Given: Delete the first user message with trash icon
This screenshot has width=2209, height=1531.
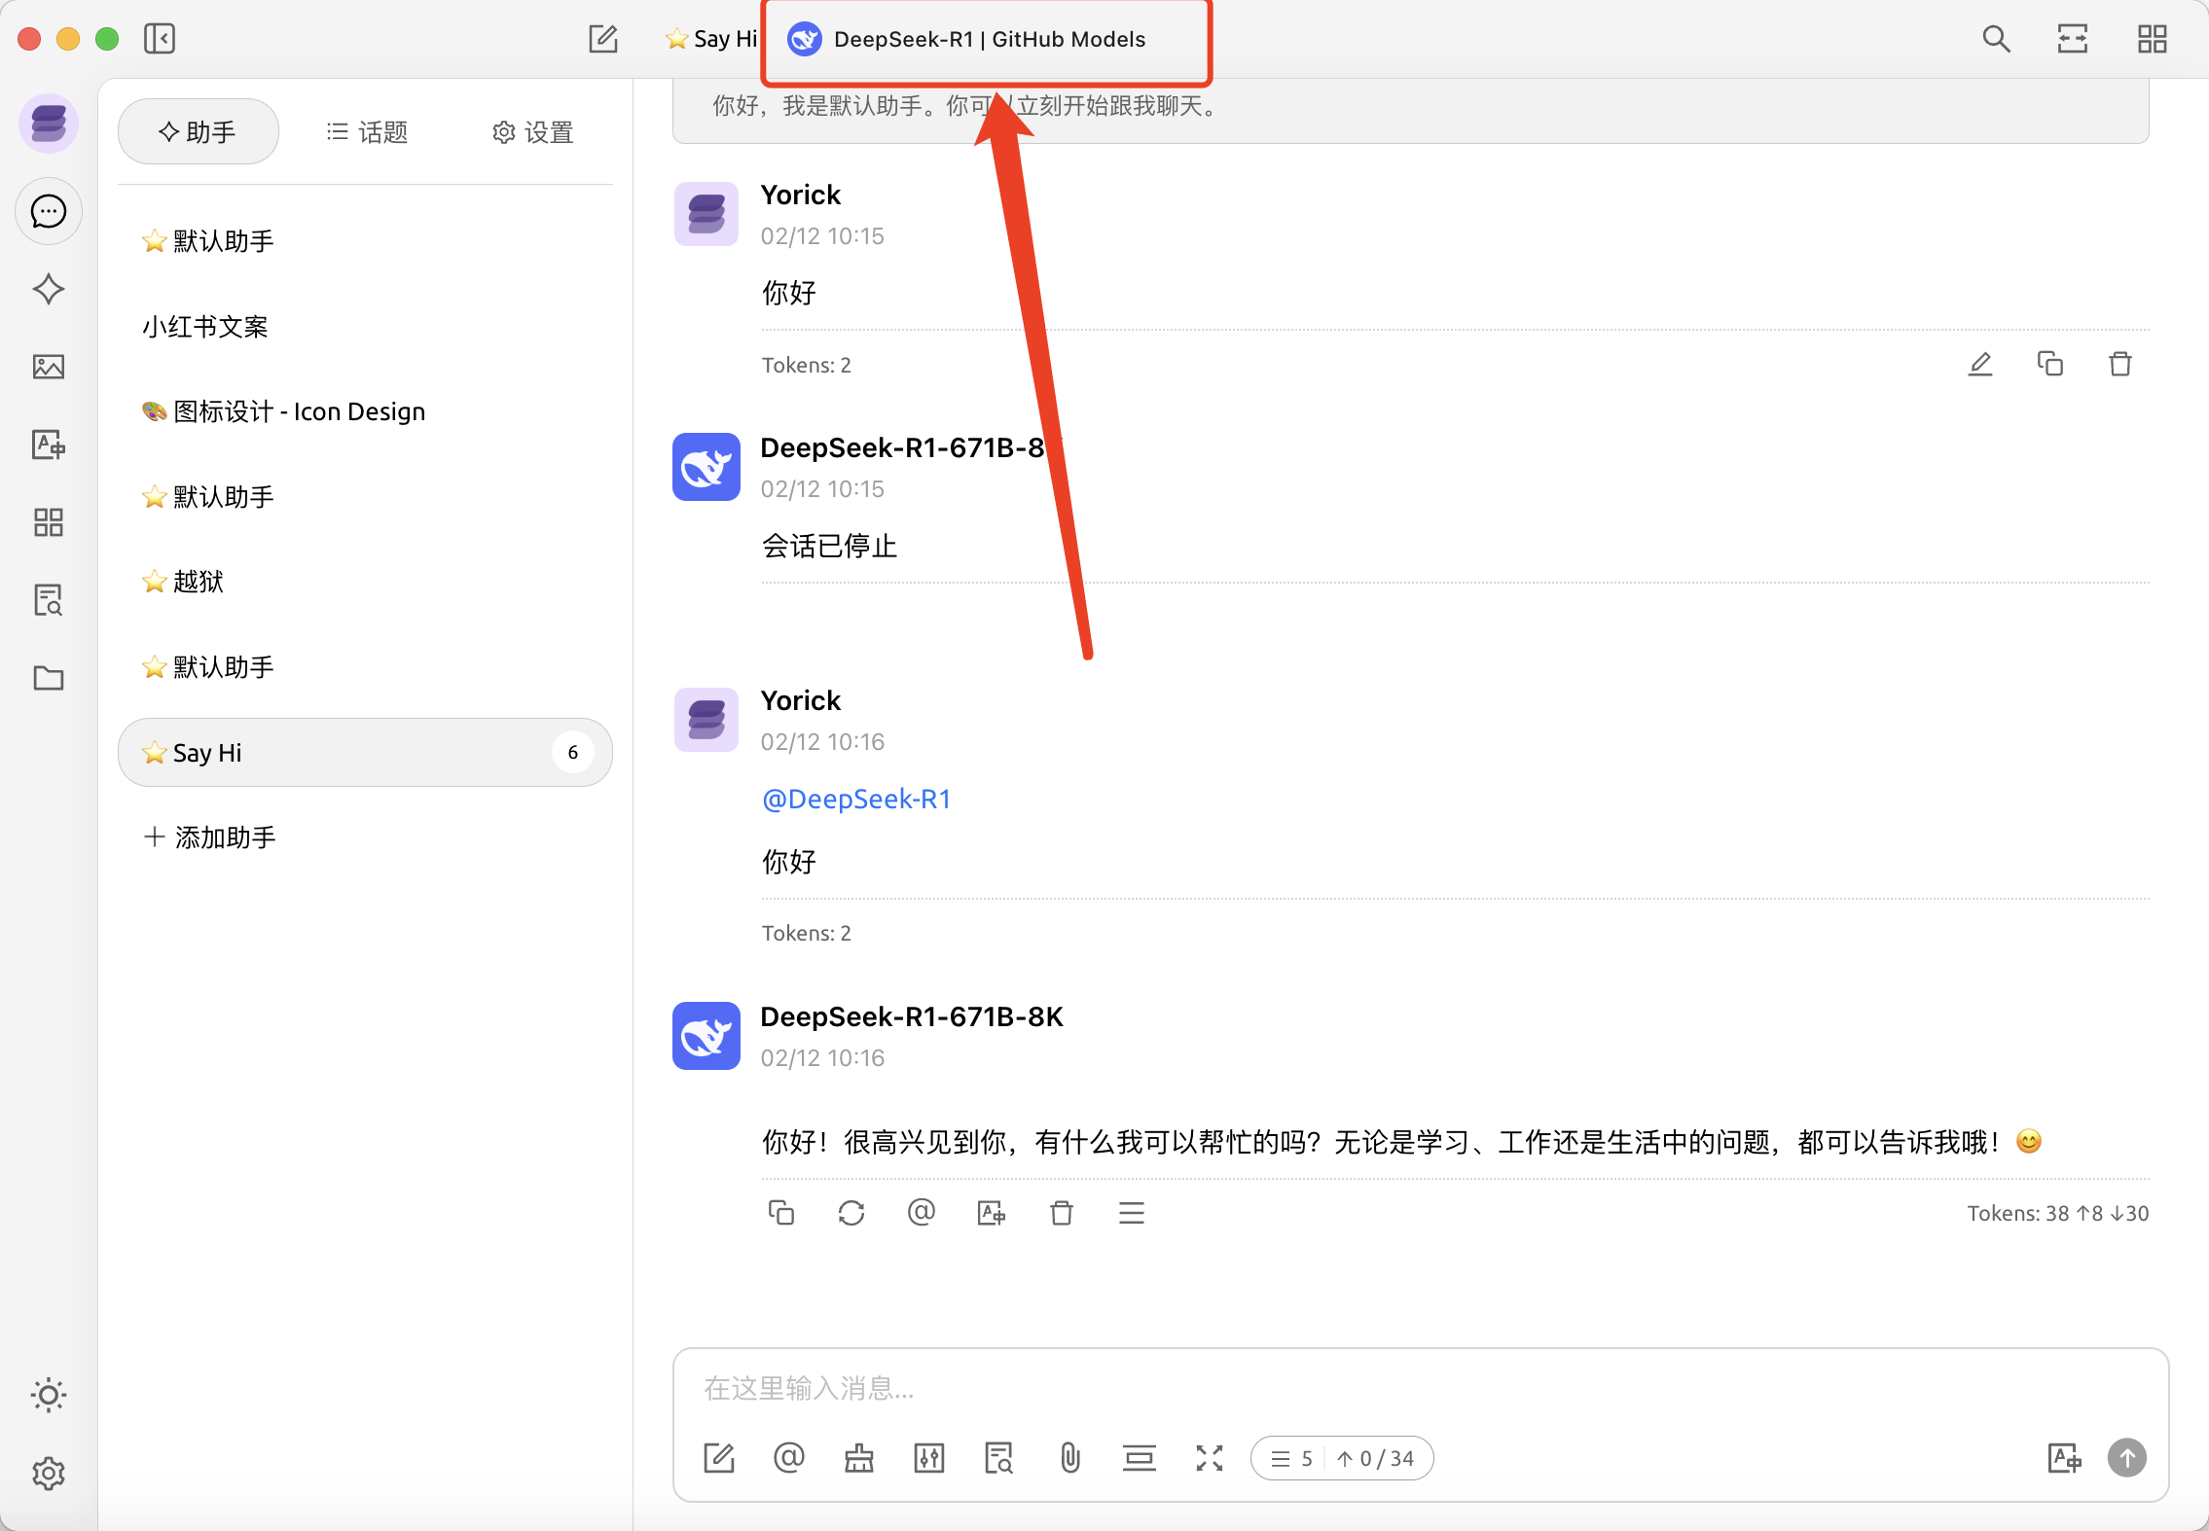Looking at the screenshot, I should [x=2119, y=365].
